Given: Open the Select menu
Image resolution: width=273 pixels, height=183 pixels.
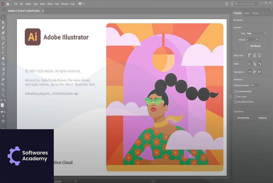Looking at the screenshot, I should 43,4.
